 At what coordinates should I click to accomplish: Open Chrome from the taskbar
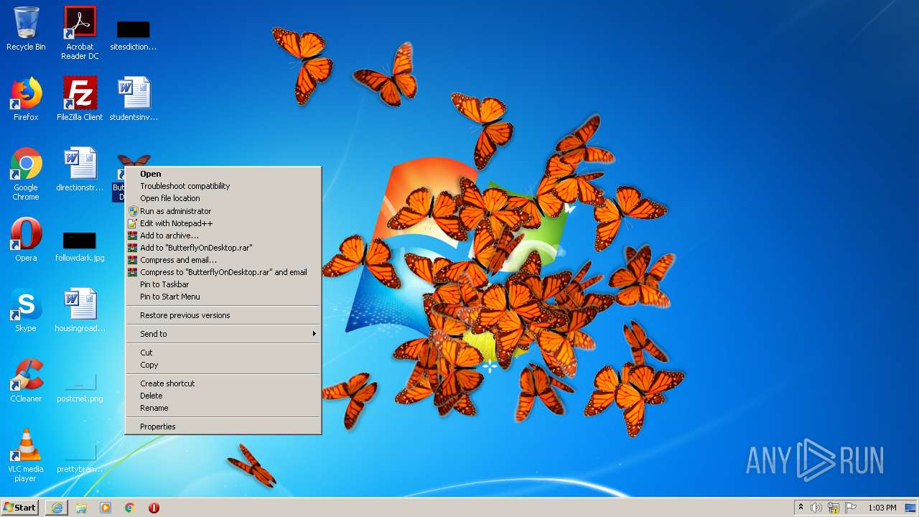130,508
